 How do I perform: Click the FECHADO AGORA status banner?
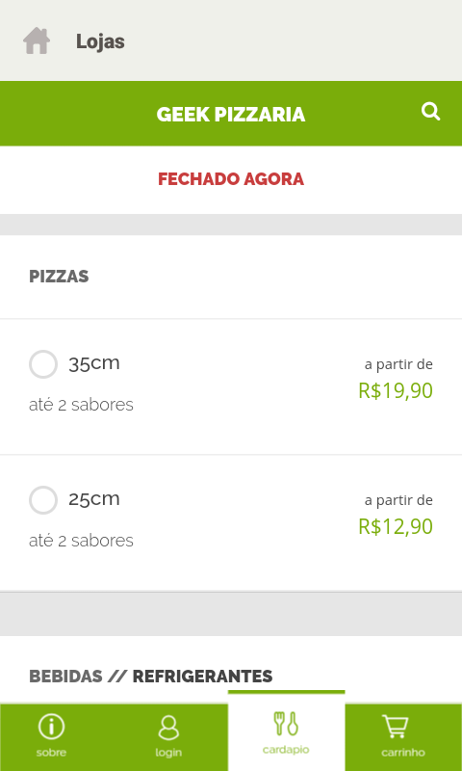tap(231, 179)
